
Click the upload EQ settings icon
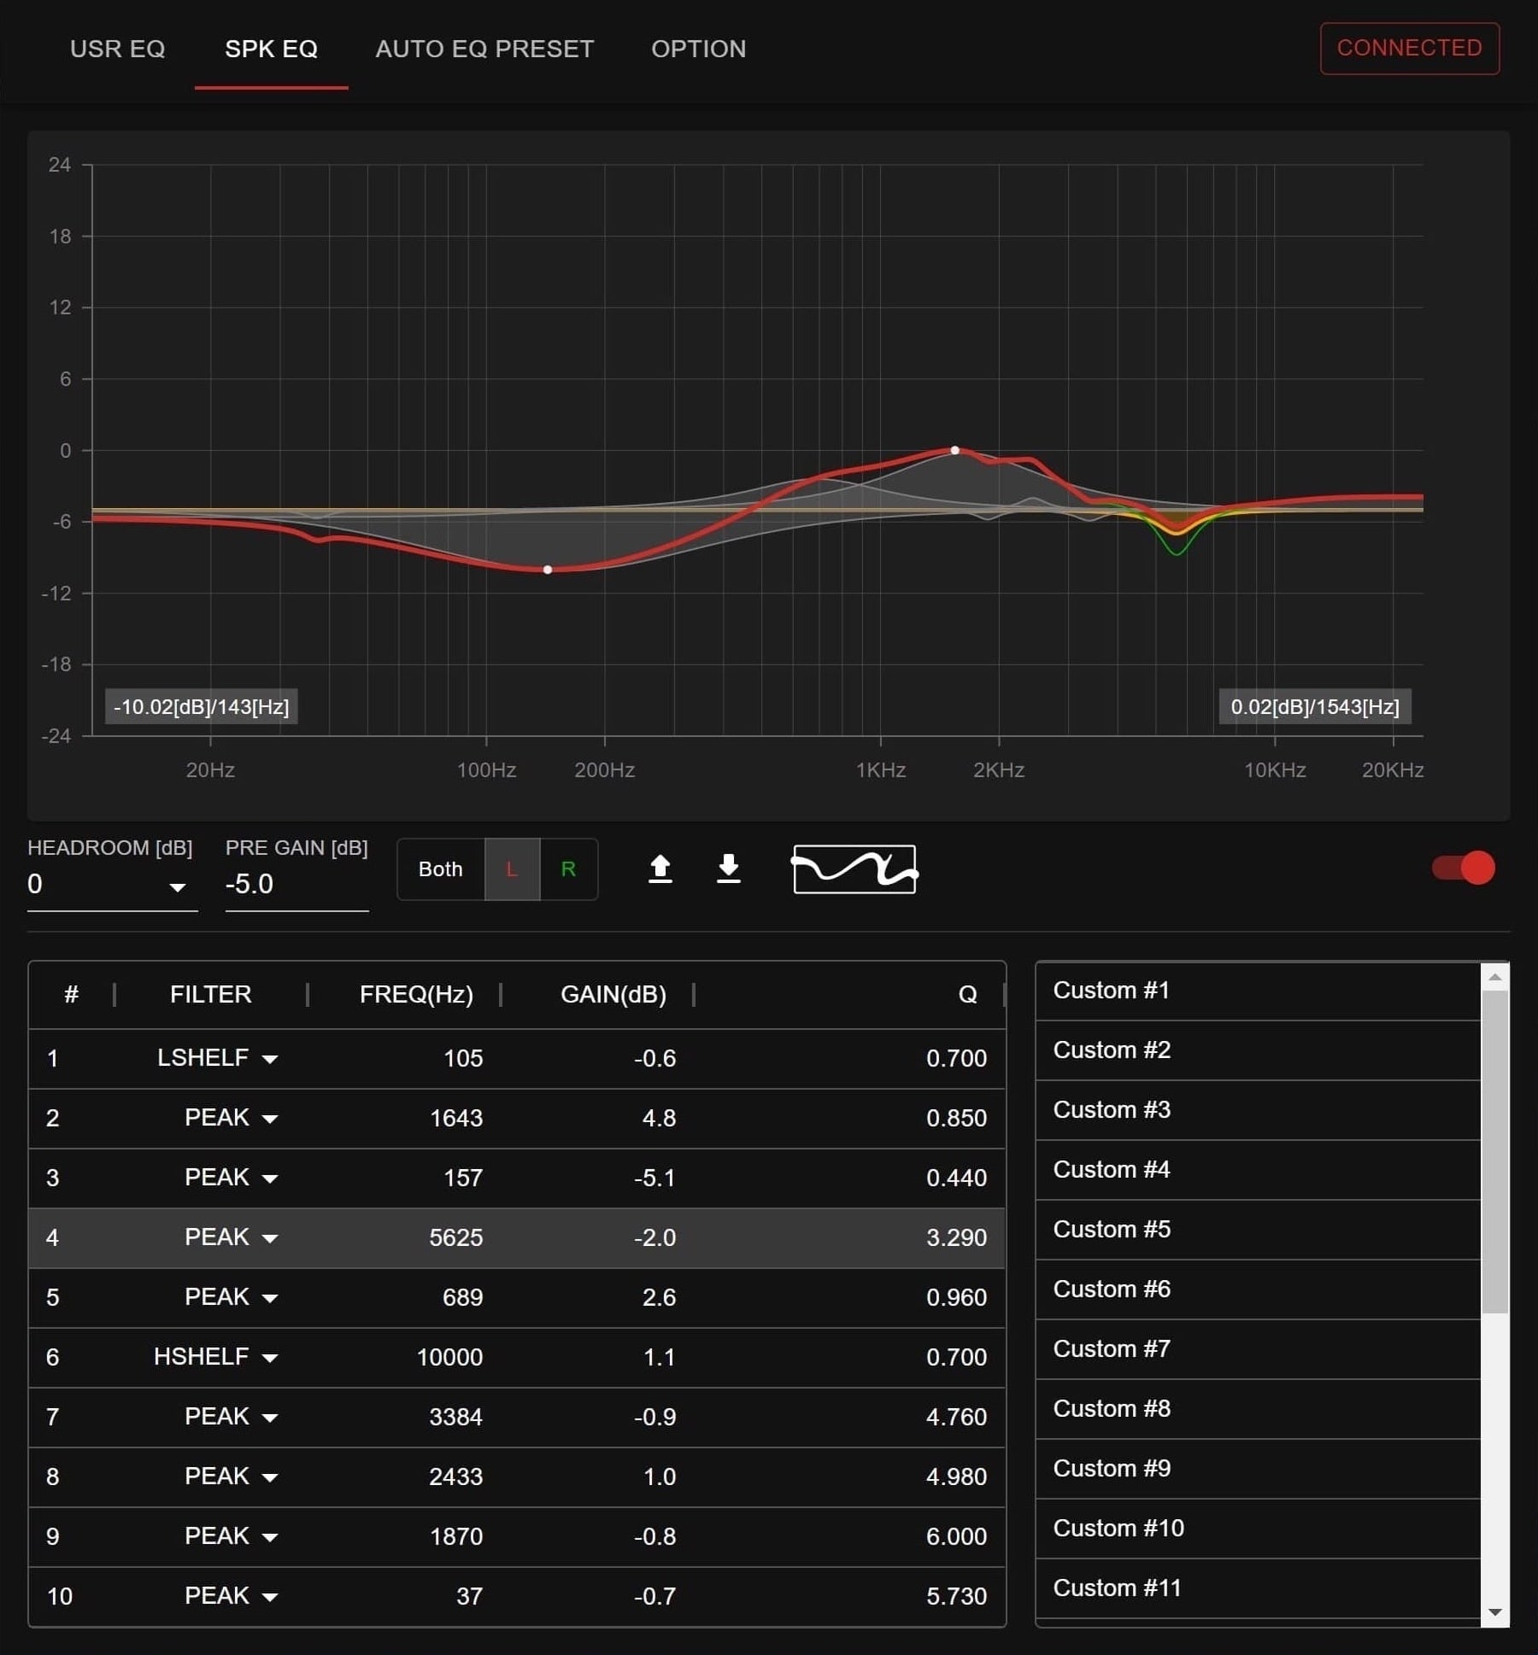click(x=660, y=868)
